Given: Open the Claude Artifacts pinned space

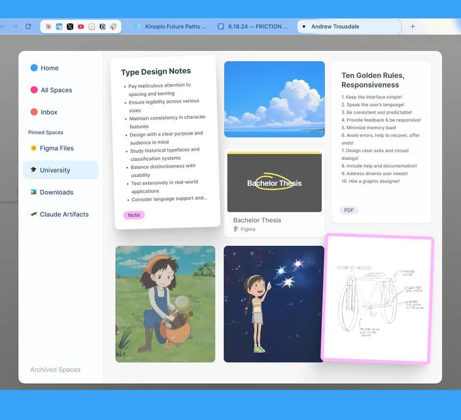Looking at the screenshot, I should point(64,214).
